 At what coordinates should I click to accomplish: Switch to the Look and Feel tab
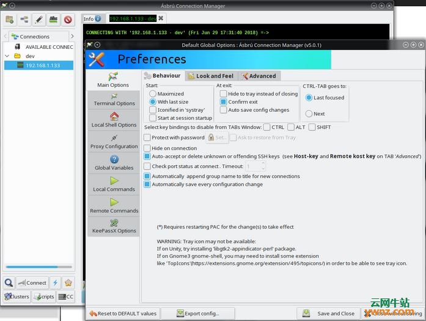(211, 76)
